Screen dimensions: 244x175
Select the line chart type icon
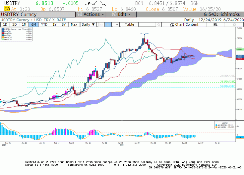[x=101, y=25]
